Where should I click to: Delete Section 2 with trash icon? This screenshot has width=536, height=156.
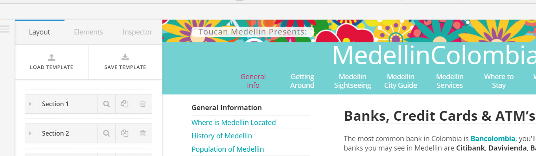pos(143,133)
